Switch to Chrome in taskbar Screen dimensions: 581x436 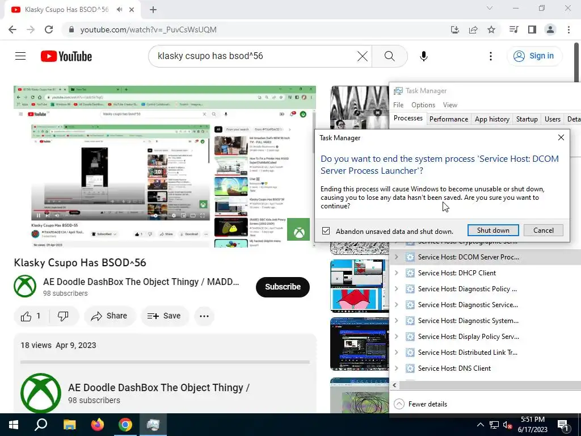click(125, 425)
